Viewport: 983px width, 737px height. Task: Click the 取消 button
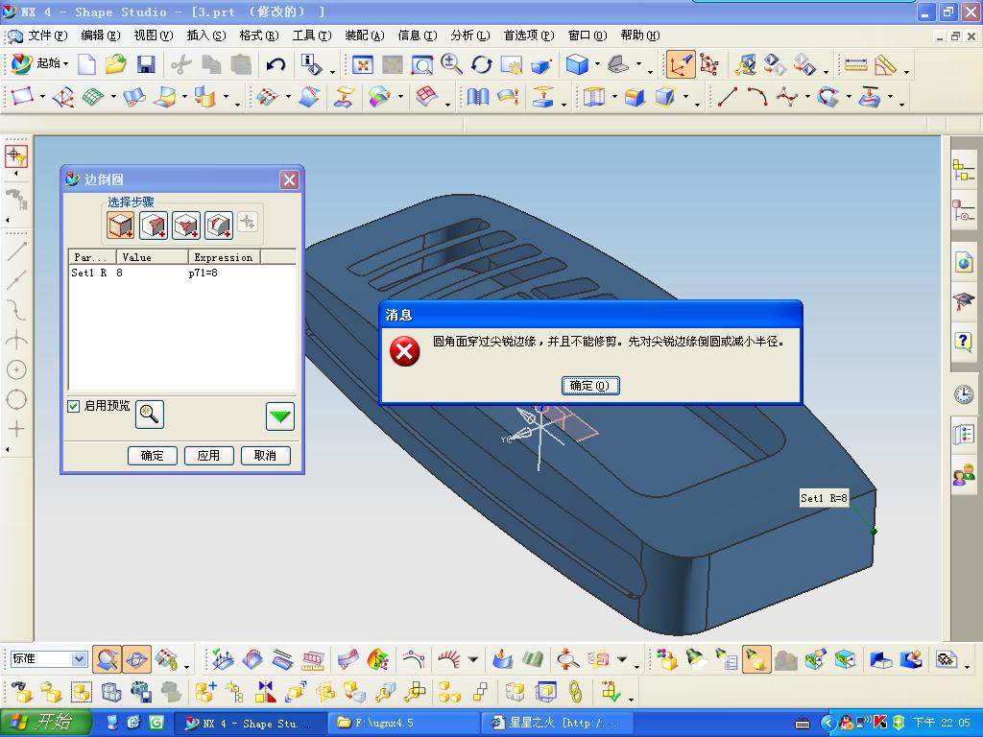(265, 456)
